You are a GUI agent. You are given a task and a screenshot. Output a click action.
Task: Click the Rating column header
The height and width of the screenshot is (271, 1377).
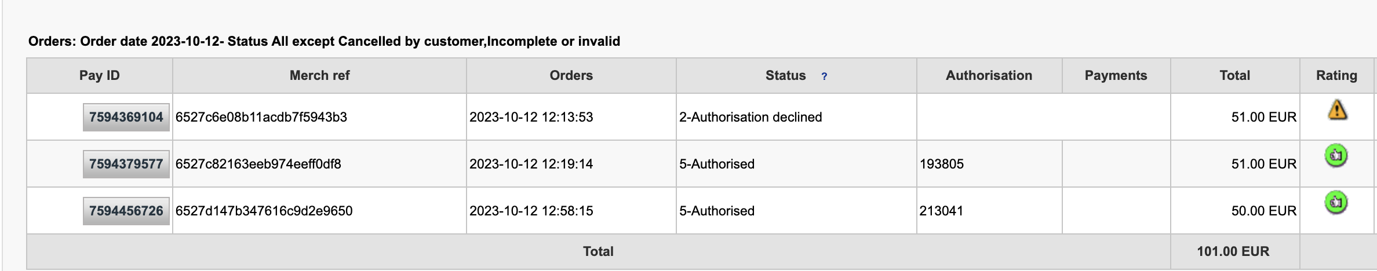[1337, 75]
